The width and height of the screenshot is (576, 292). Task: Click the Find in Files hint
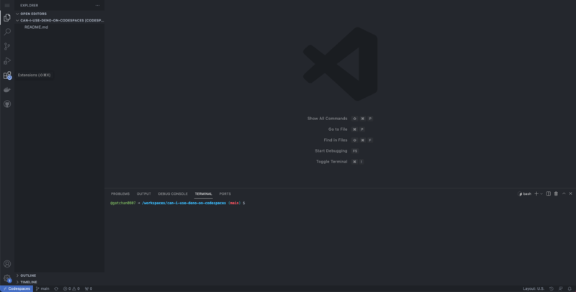click(336, 140)
